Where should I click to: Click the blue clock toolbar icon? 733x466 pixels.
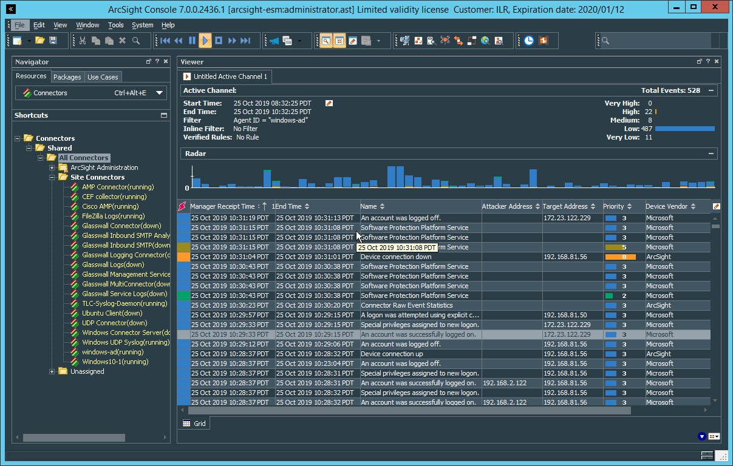point(529,41)
